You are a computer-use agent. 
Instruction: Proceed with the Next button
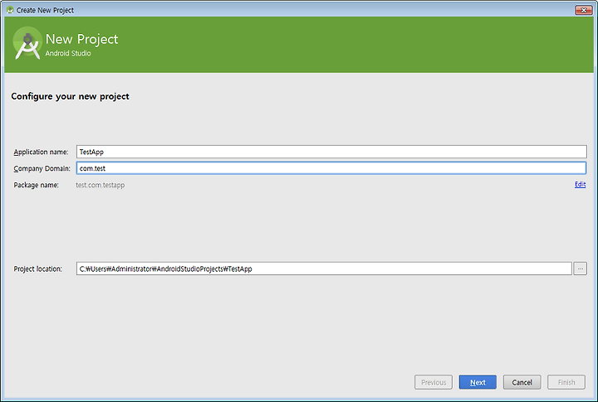(478, 382)
